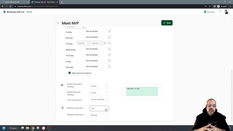Click the browser zoom magnifier icon
The width and height of the screenshot is (233, 131).
pos(206,7)
